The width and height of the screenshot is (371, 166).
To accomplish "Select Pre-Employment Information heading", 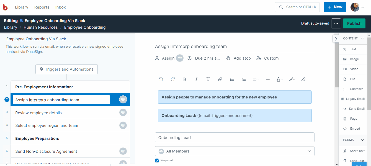I will click(x=70, y=87).
